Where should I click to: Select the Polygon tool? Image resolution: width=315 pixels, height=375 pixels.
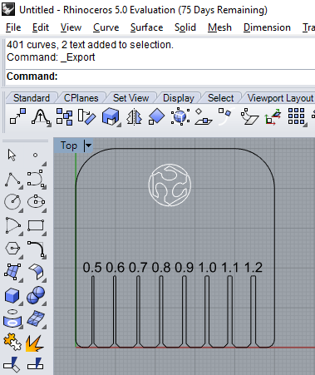click(x=12, y=248)
